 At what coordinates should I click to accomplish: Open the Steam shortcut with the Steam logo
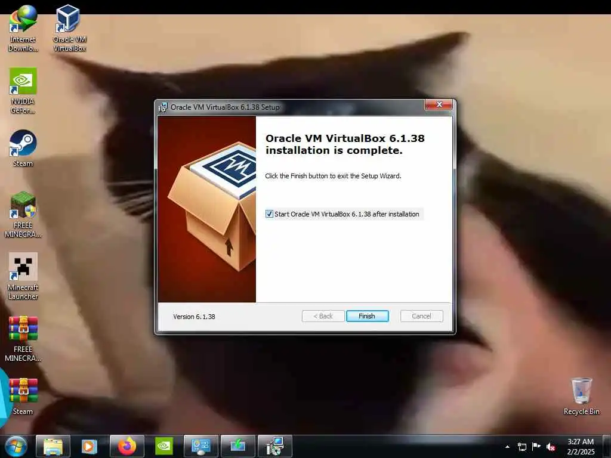pyautogui.click(x=23, y=148)
